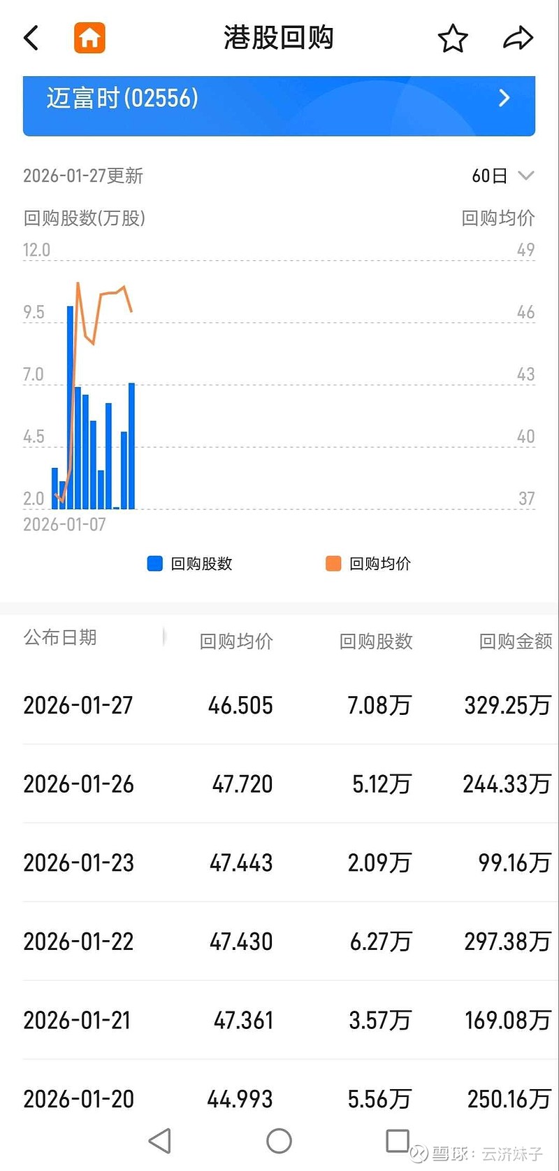
Task: Go to home via orange house icon
Action: coord(89,38)
